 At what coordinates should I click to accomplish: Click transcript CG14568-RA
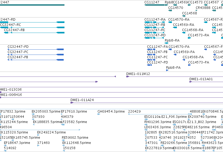193,30
